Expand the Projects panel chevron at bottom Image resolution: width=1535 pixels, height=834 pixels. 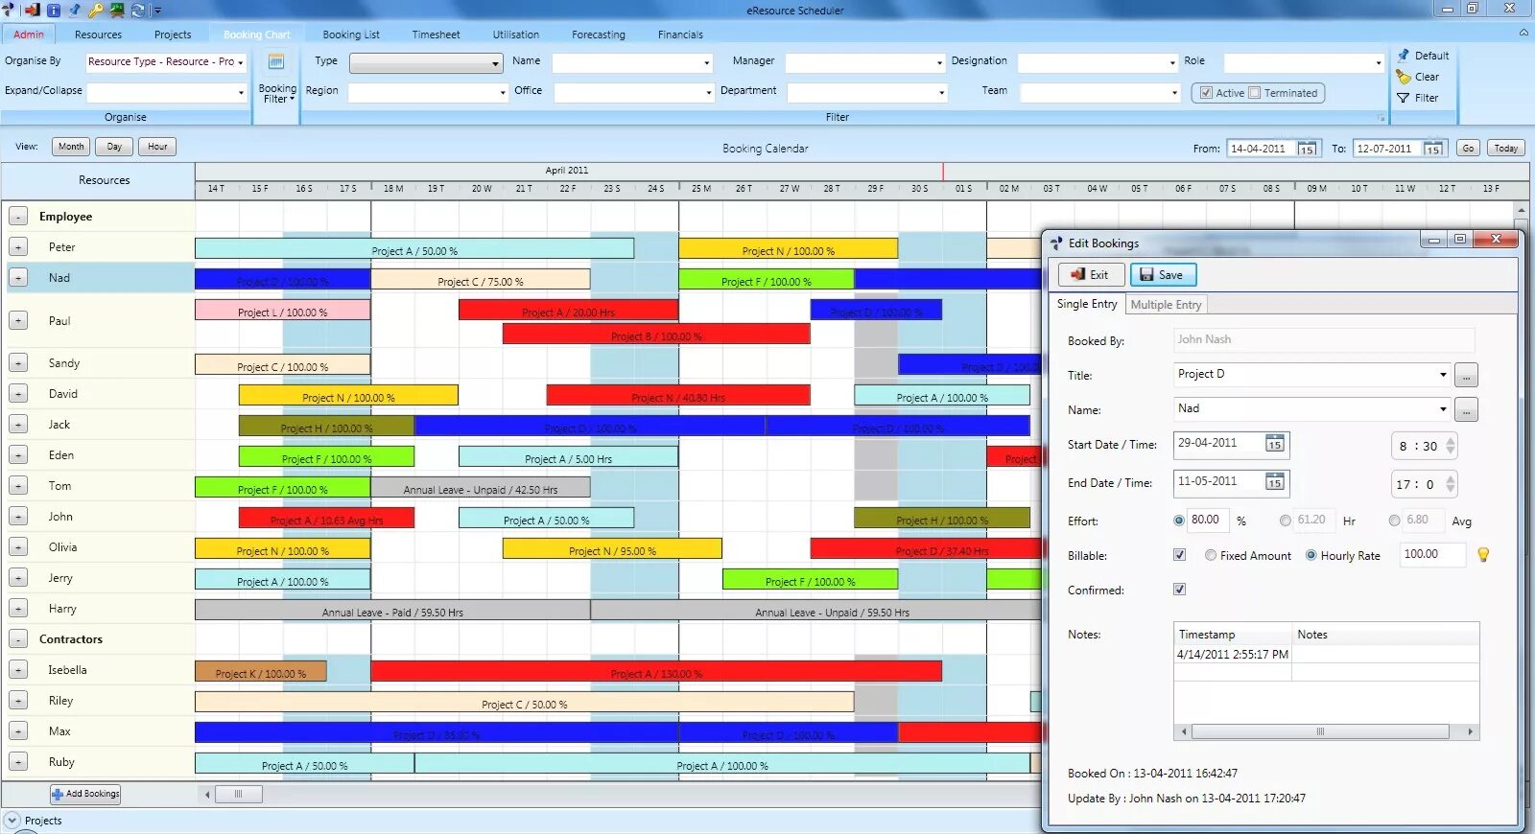pos(12,821)
